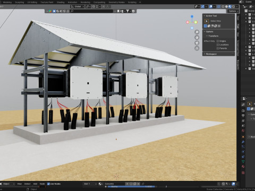The height and width of the screenshot is (191, 255).
Task: Click the bookmark icon beside the search field
Action: click(x=118, y=11)
